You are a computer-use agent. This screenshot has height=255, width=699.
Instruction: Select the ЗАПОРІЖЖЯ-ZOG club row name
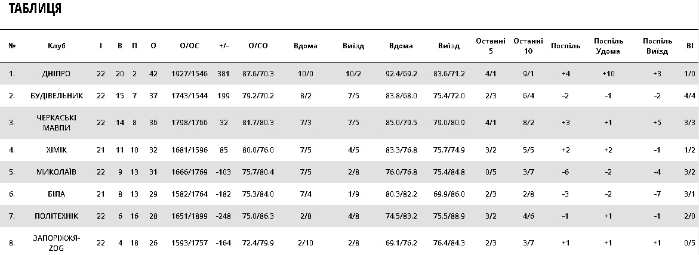tap(56, 242)
